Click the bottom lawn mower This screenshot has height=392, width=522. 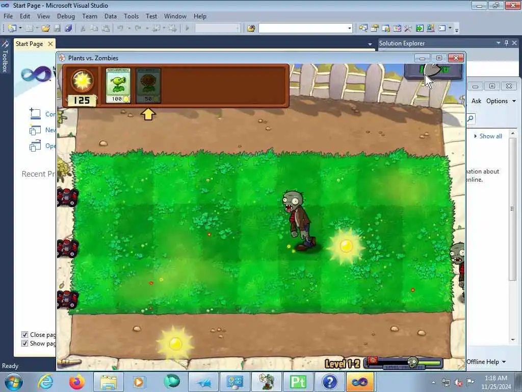68,299
